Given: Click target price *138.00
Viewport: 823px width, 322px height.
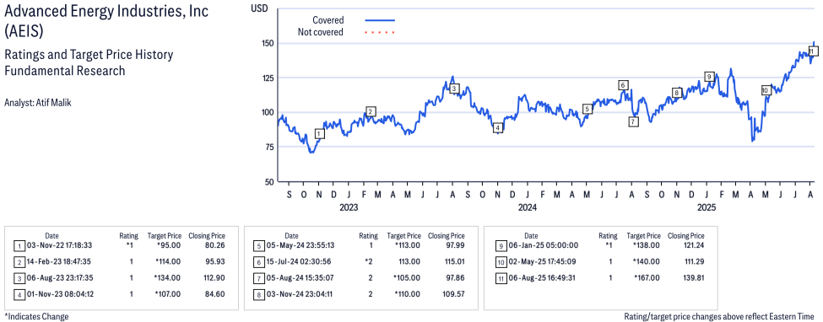Looking at the screenshot, I should (647, 245).
